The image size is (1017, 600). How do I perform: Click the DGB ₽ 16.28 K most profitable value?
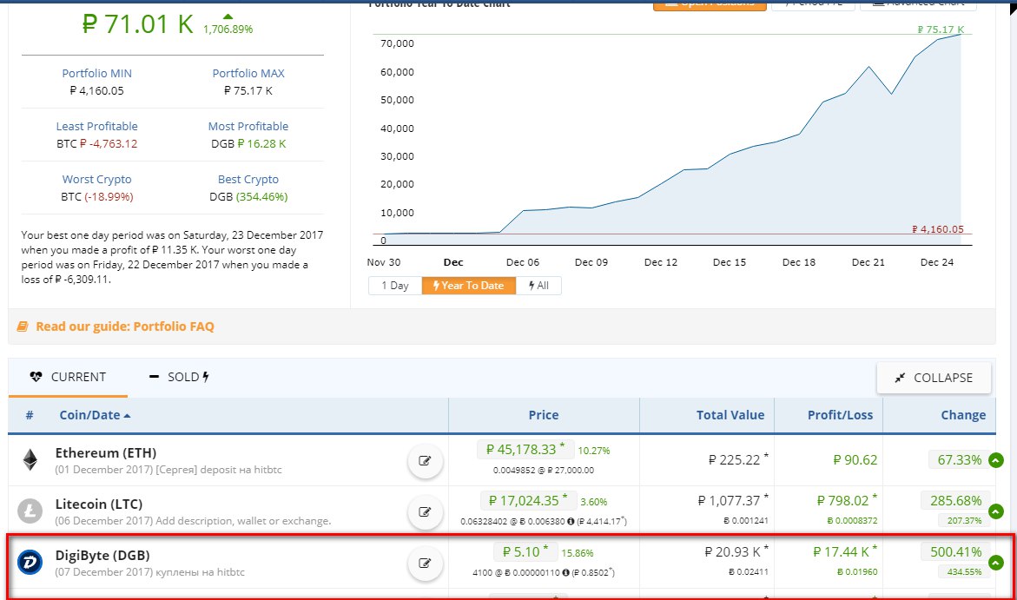point(248,143)
